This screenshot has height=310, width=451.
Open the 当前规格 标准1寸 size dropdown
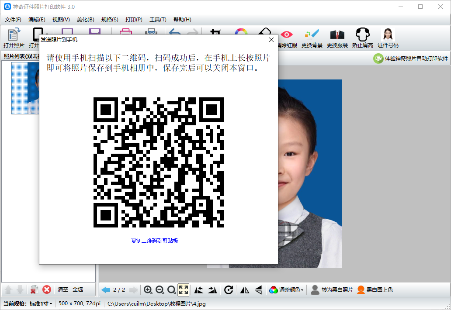(41, 303)
